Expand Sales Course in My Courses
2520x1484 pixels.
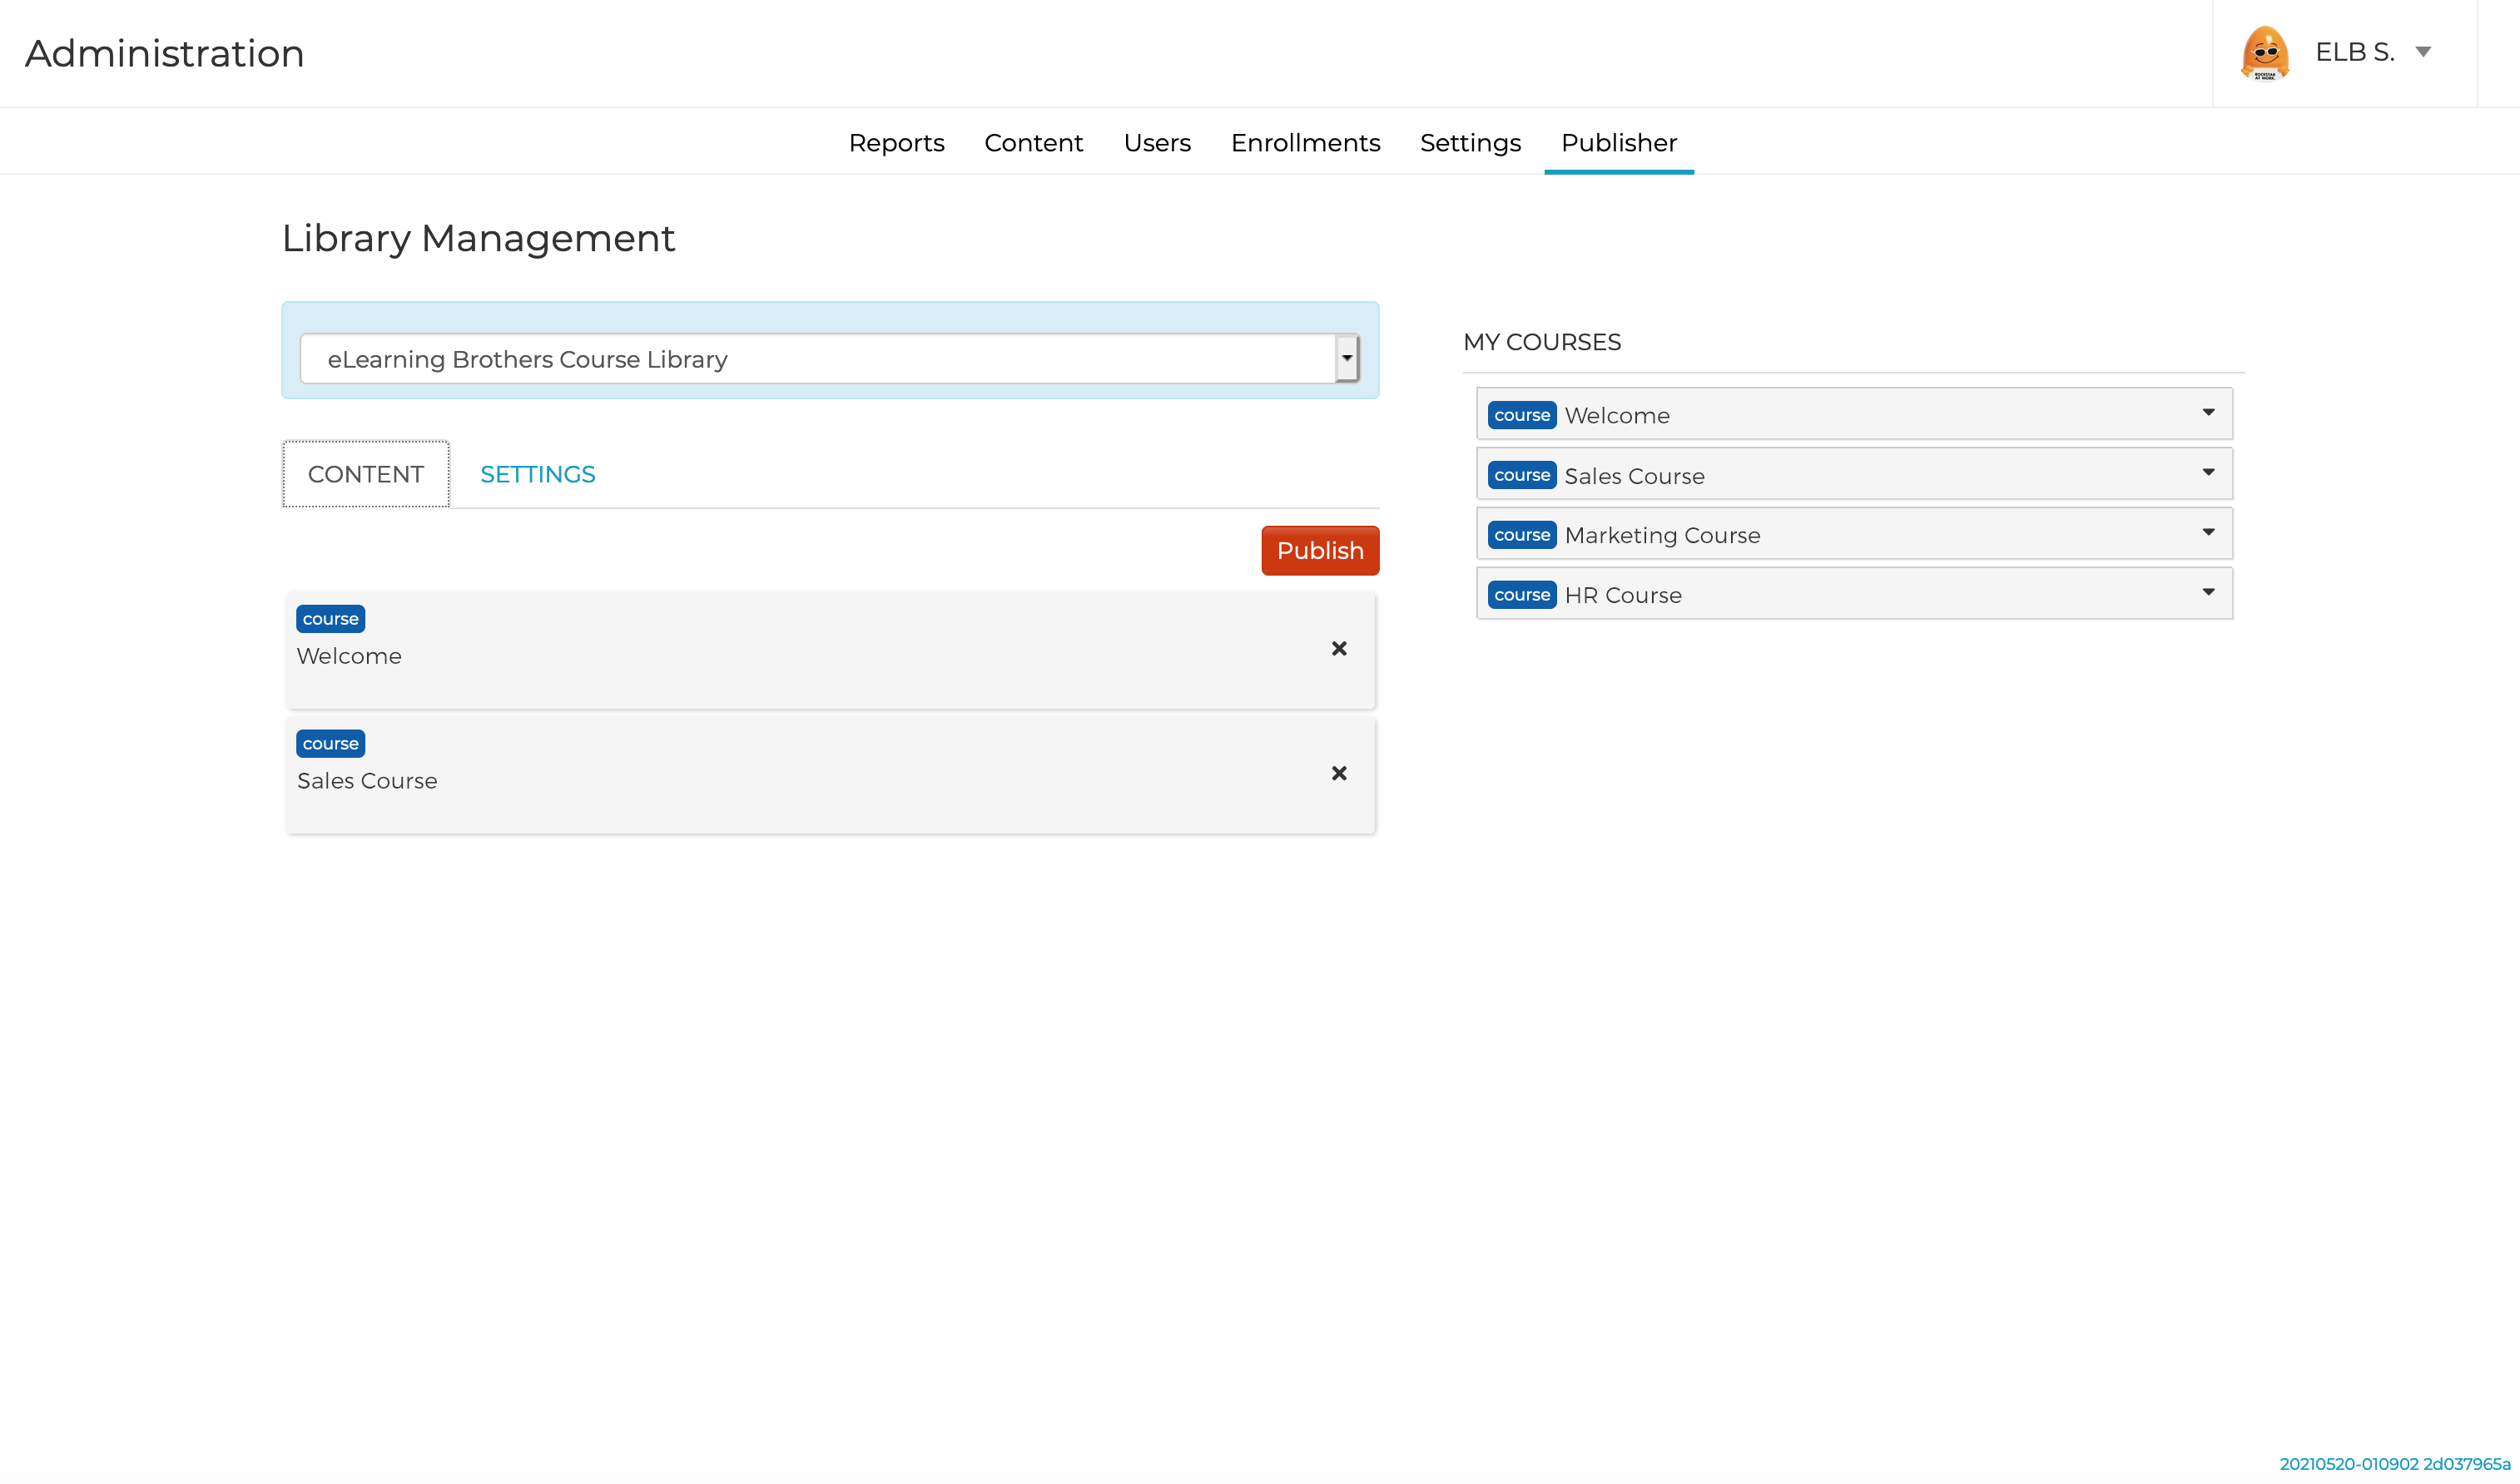[2208, 473]
